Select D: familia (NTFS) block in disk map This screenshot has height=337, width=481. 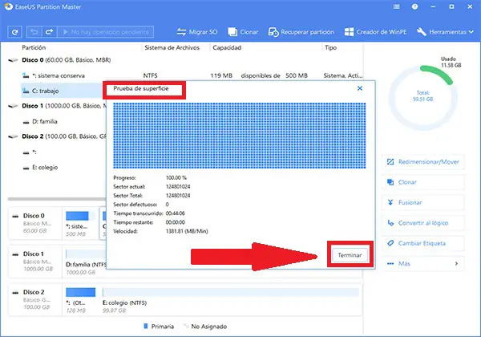pos(85,262)
